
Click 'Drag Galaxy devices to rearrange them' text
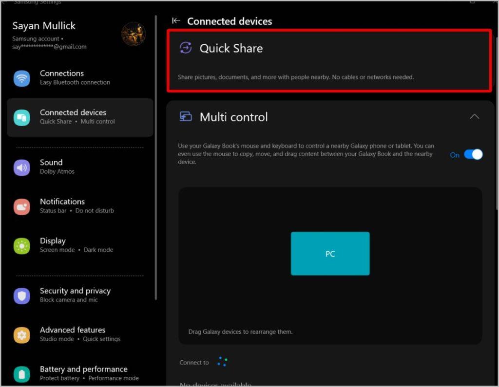(x=240, y=332)
